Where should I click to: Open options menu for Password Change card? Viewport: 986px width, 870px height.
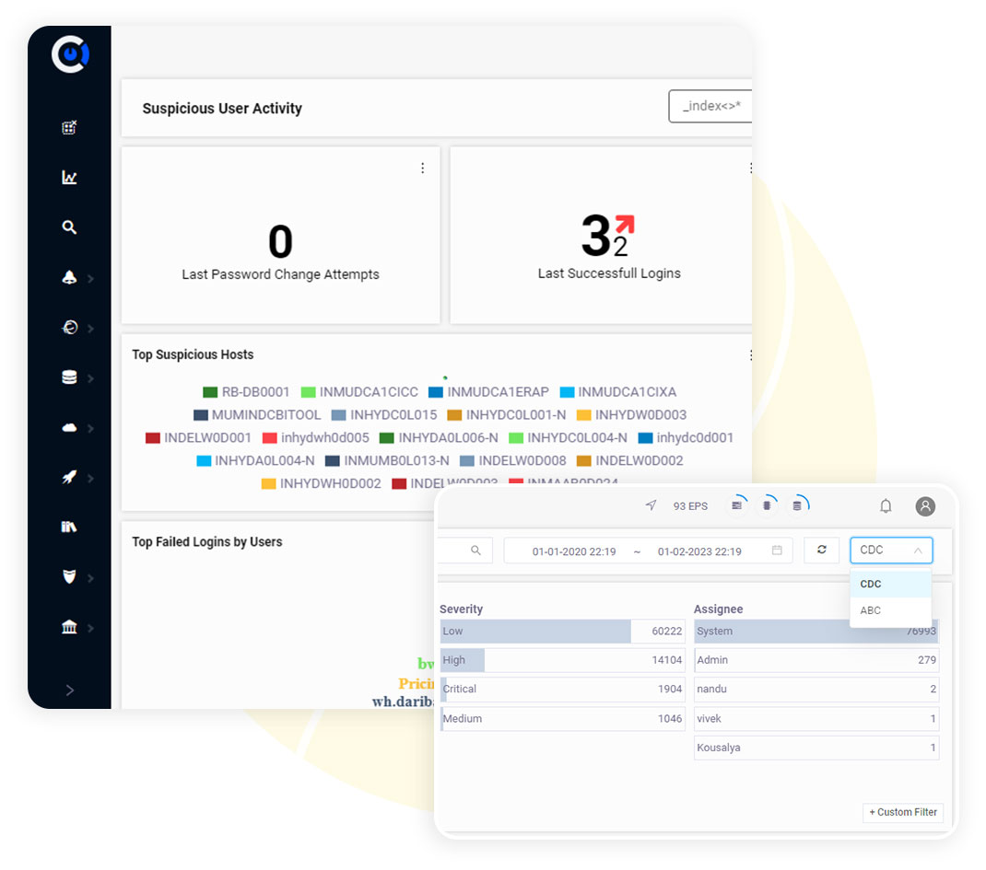pos(423,168)
